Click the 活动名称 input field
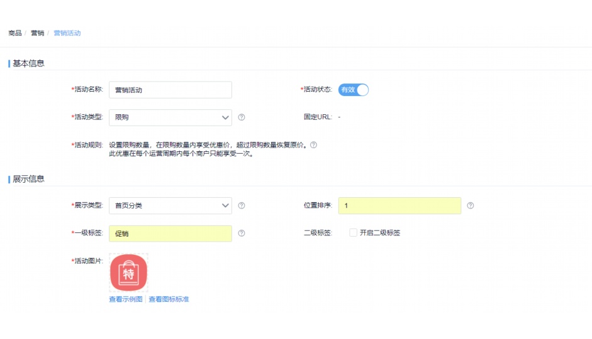This screenshot has width=592, height=339. click(x=170, y=90)
